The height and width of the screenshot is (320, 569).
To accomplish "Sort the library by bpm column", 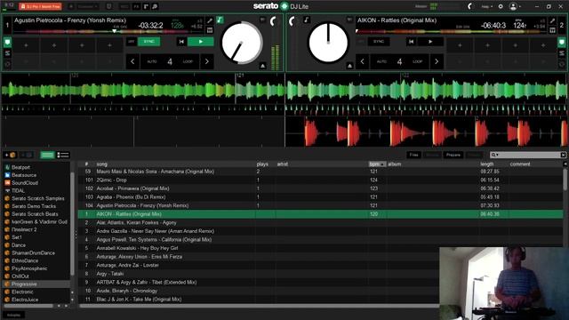I will pyautogui.click(x=376, y=164).
